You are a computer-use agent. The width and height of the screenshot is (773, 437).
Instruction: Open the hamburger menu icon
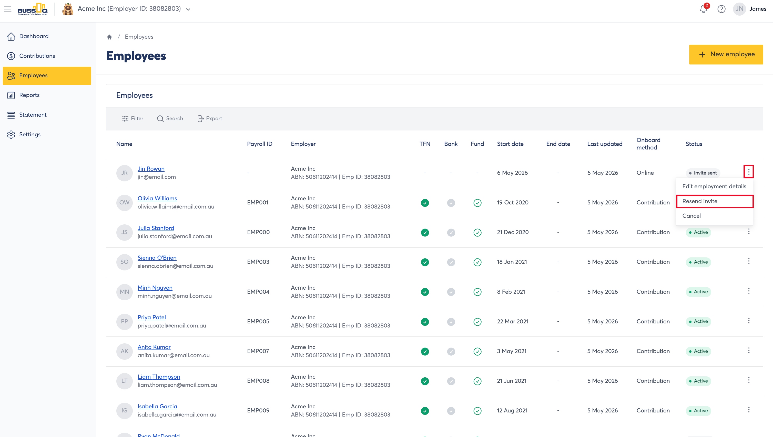pos(8,9)
